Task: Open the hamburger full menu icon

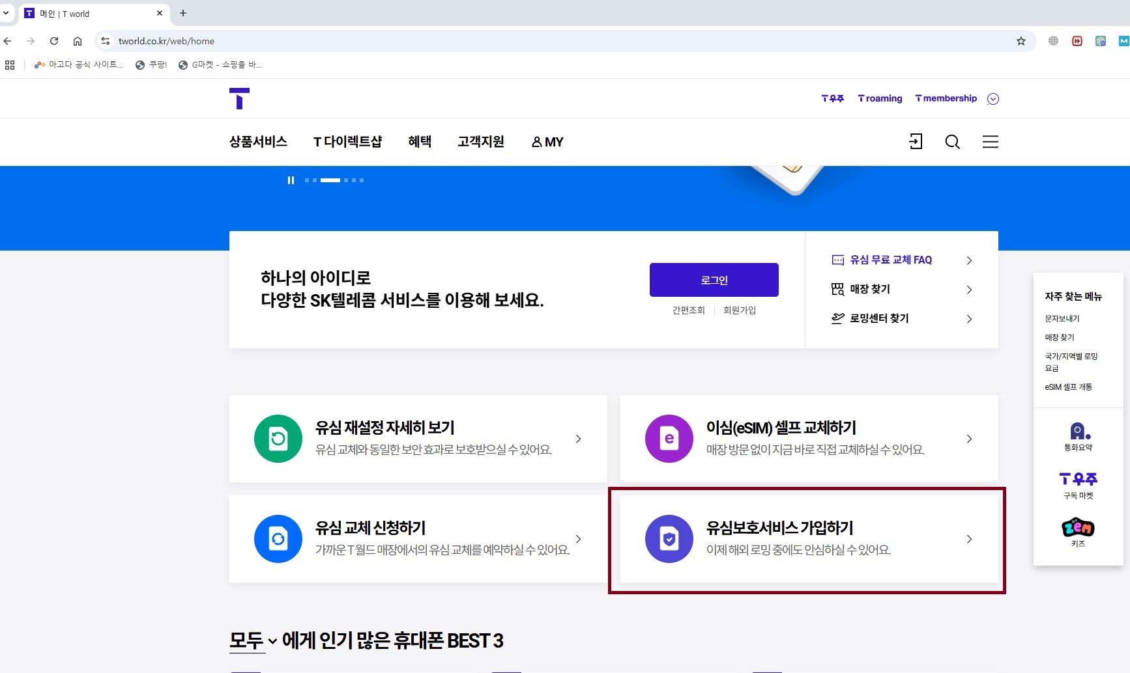Action: [x=991, y=141]
